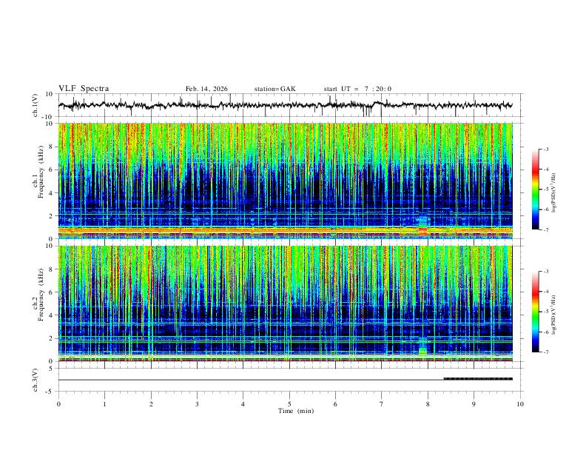Image resolution: width=586 pixels, height=453 pixels.
Task: Click the black dotted segment on ch.3 trace
Action: tap(478, 379)
